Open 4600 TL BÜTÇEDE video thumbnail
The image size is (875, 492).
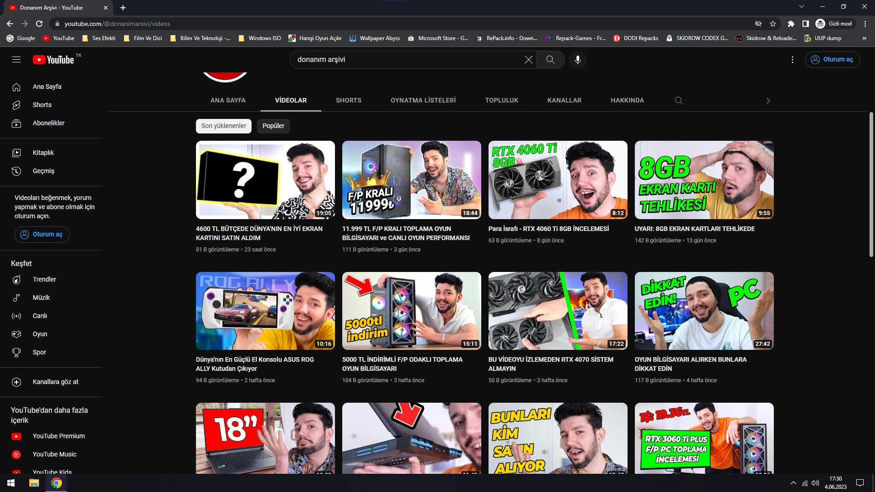point(265,180)
